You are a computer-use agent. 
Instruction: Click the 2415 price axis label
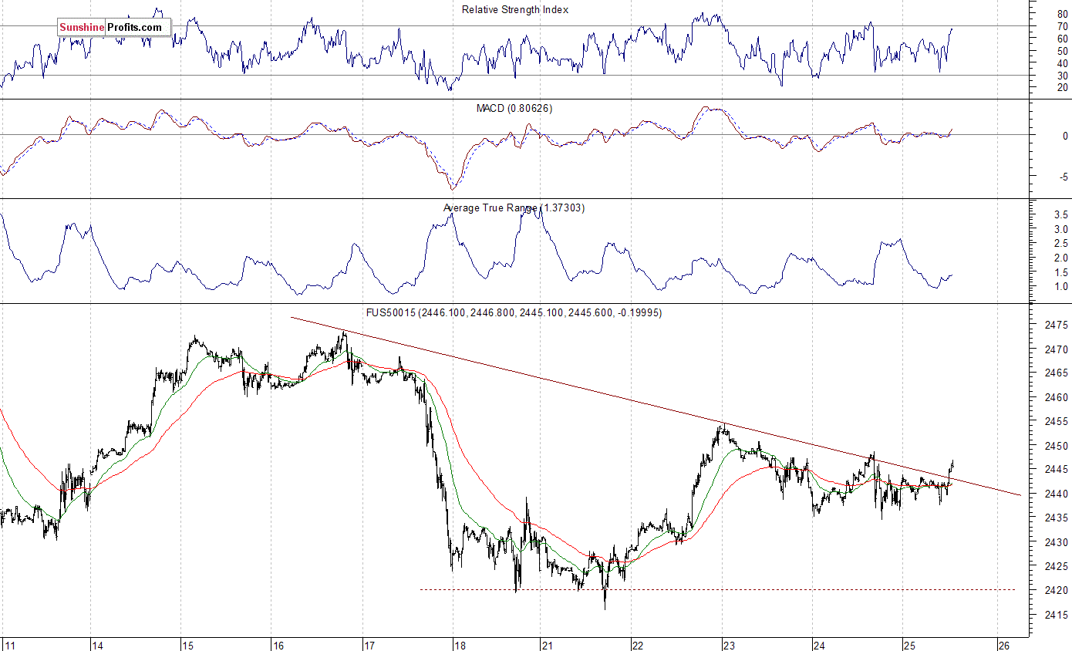pos(1057,615)
